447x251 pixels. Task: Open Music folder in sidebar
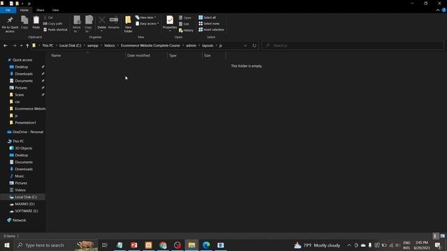coord(20,176)
